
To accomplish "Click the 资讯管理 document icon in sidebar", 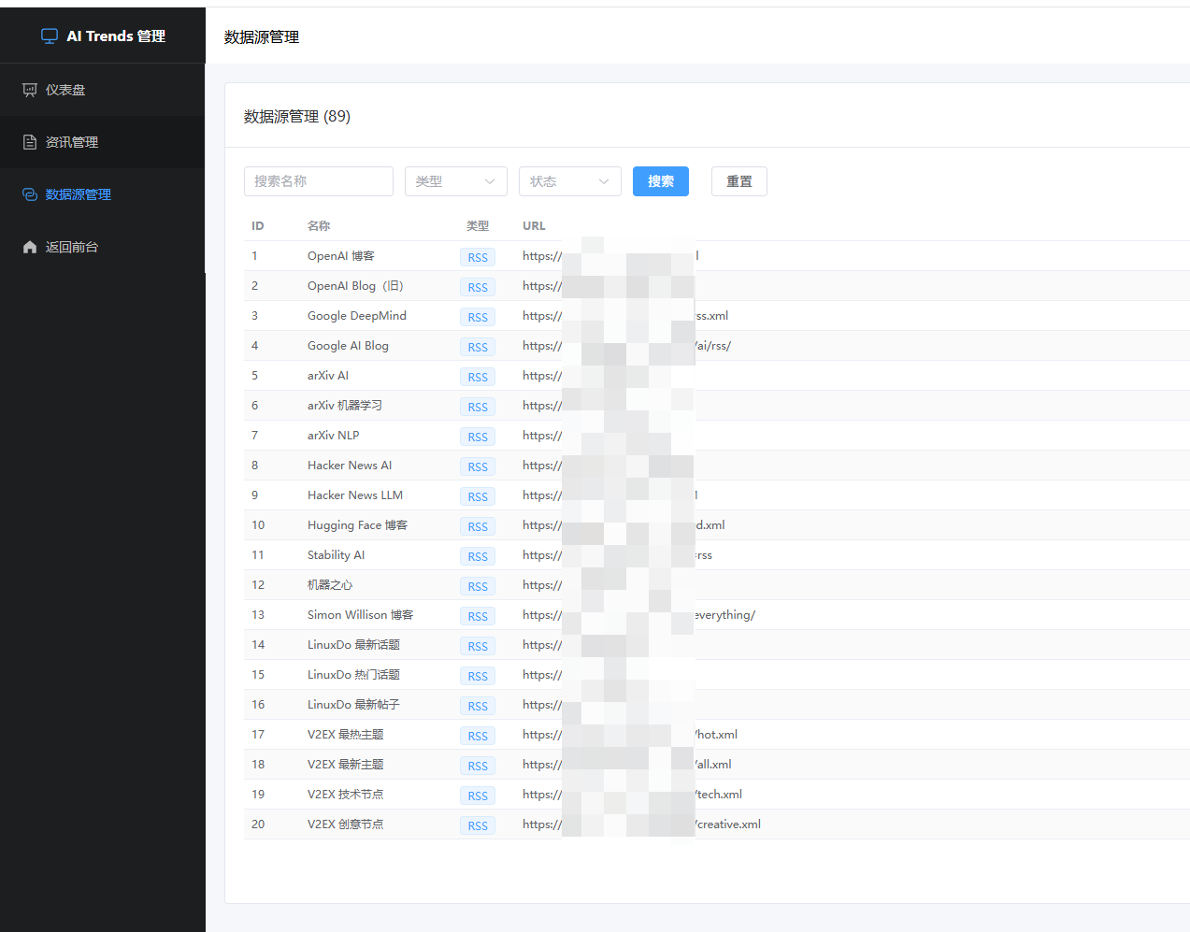I will 30,142.
